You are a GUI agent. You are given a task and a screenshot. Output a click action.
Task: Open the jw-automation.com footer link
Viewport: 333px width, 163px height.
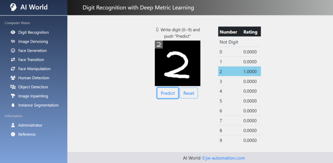[x=223, y=158]
